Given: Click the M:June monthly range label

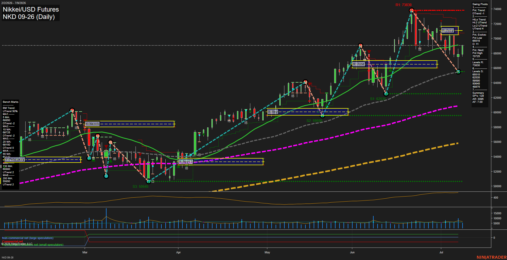Looking at the screenshot, I should pos(359,64).
